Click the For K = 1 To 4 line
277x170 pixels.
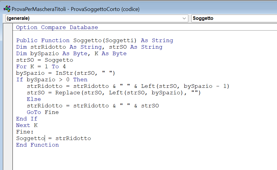[41, 66]
